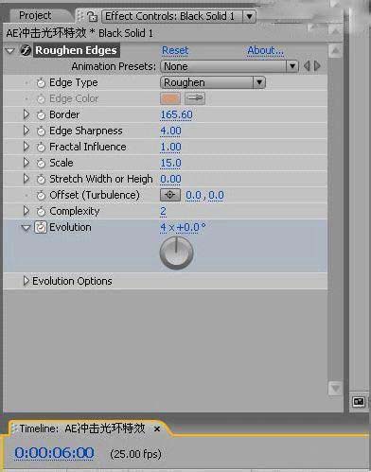Toggle the Roughen Edges effect switch icon

[x=26, y=50]
